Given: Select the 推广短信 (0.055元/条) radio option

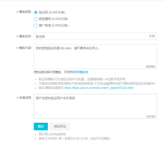Looking at the screenshot, I should pyautogui.click(x=36, y=26).
